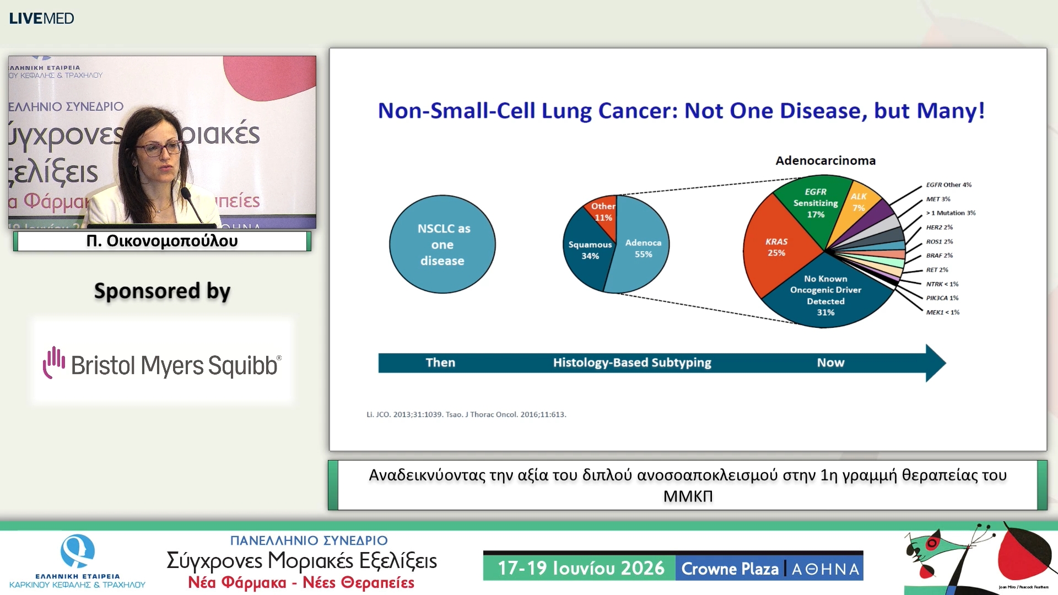Click the Greek talk title caption

(x=688, y=485)
